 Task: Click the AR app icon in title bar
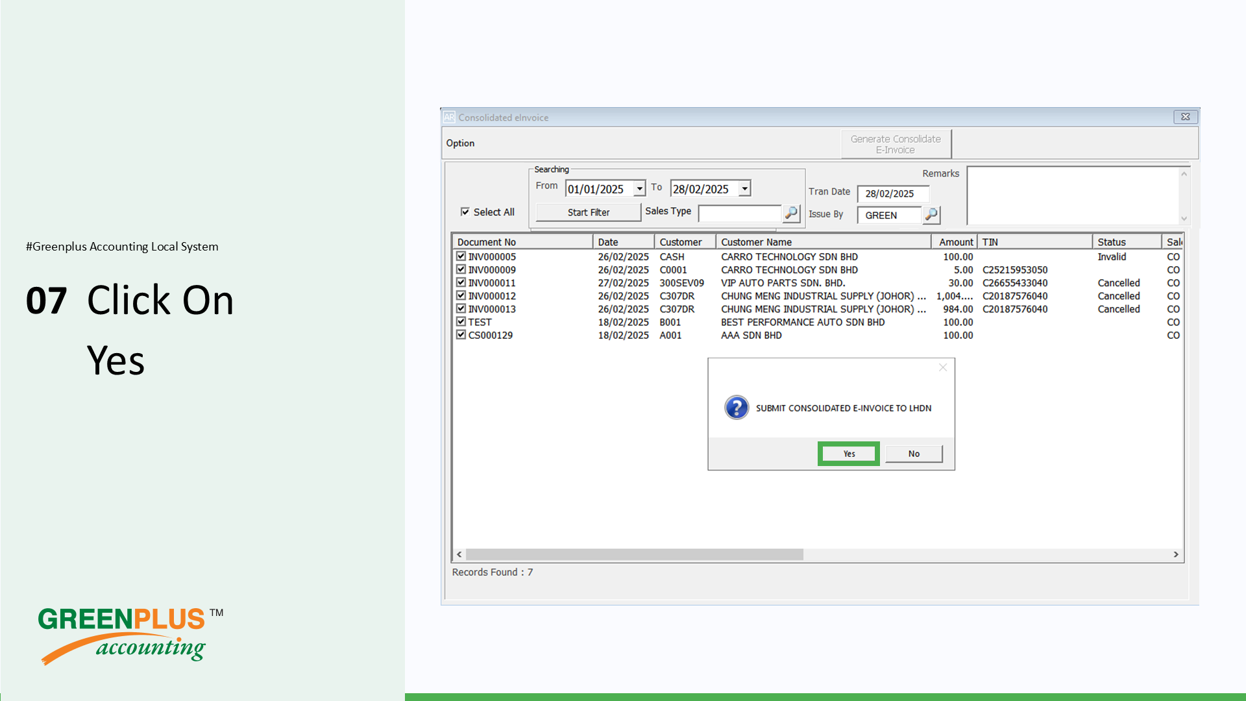point(449,117)
